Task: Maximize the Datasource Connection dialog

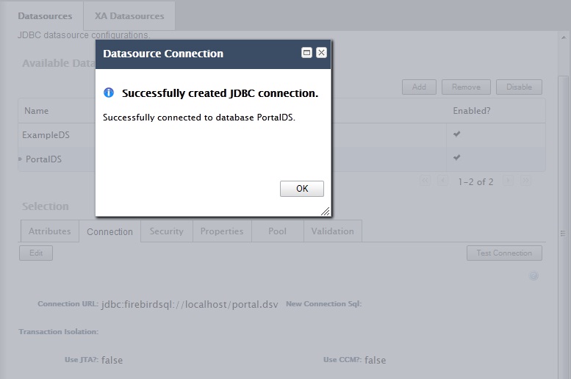Action: pyautogui.click(x=306, y=53)
